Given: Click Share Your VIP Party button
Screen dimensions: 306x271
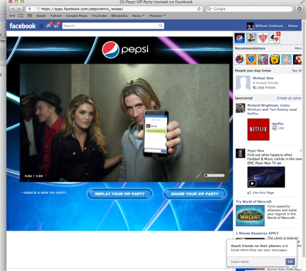Looking at the screenshot, I should 195,194.
